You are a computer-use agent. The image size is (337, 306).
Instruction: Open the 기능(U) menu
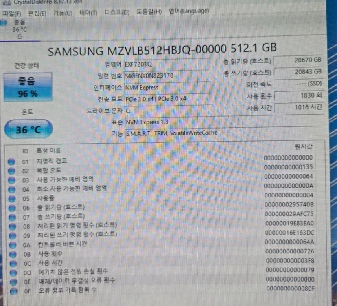point(63,13)
